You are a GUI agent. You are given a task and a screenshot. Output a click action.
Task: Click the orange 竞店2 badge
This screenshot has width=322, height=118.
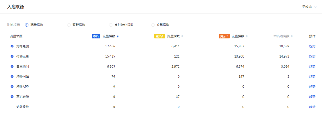tap(224, 36)
